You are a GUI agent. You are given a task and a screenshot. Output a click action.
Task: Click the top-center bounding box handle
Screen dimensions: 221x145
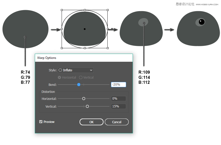[x=85, y=10]
